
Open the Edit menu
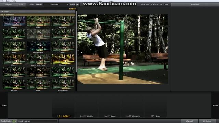(x=8, y=1)
